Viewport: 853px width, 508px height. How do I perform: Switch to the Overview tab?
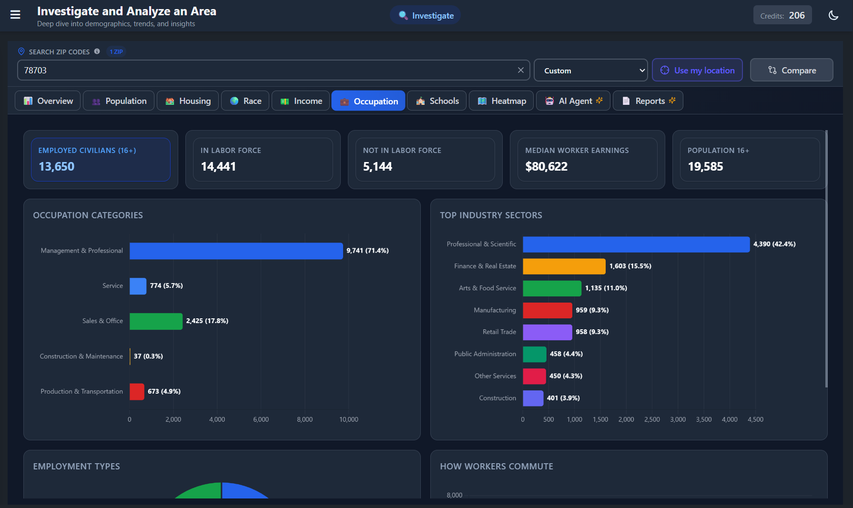pos(48,101)
